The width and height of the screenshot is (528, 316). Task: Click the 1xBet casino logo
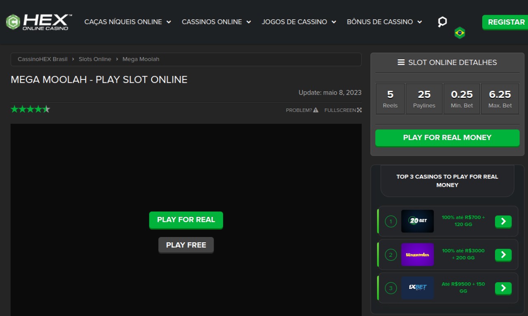[x=417, y=288]
